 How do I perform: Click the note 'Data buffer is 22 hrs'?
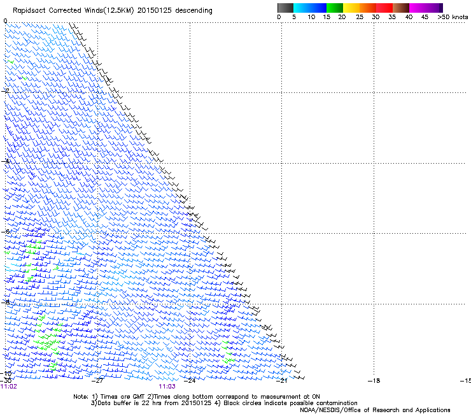130,403
